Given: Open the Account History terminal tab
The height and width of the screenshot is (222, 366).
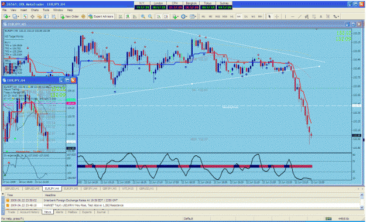Looking at the screenshot, I should point(30,212).
